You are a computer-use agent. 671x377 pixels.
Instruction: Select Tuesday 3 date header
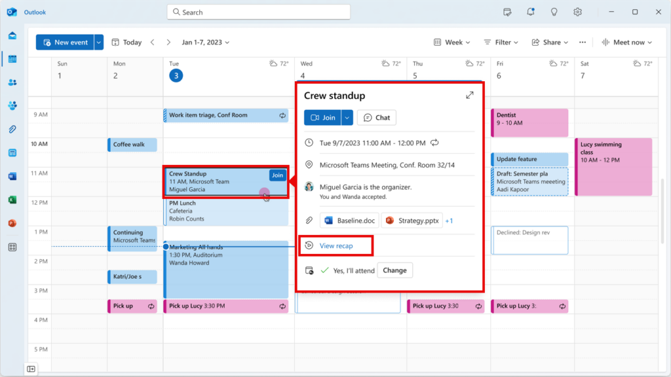(x=176, y=76)
